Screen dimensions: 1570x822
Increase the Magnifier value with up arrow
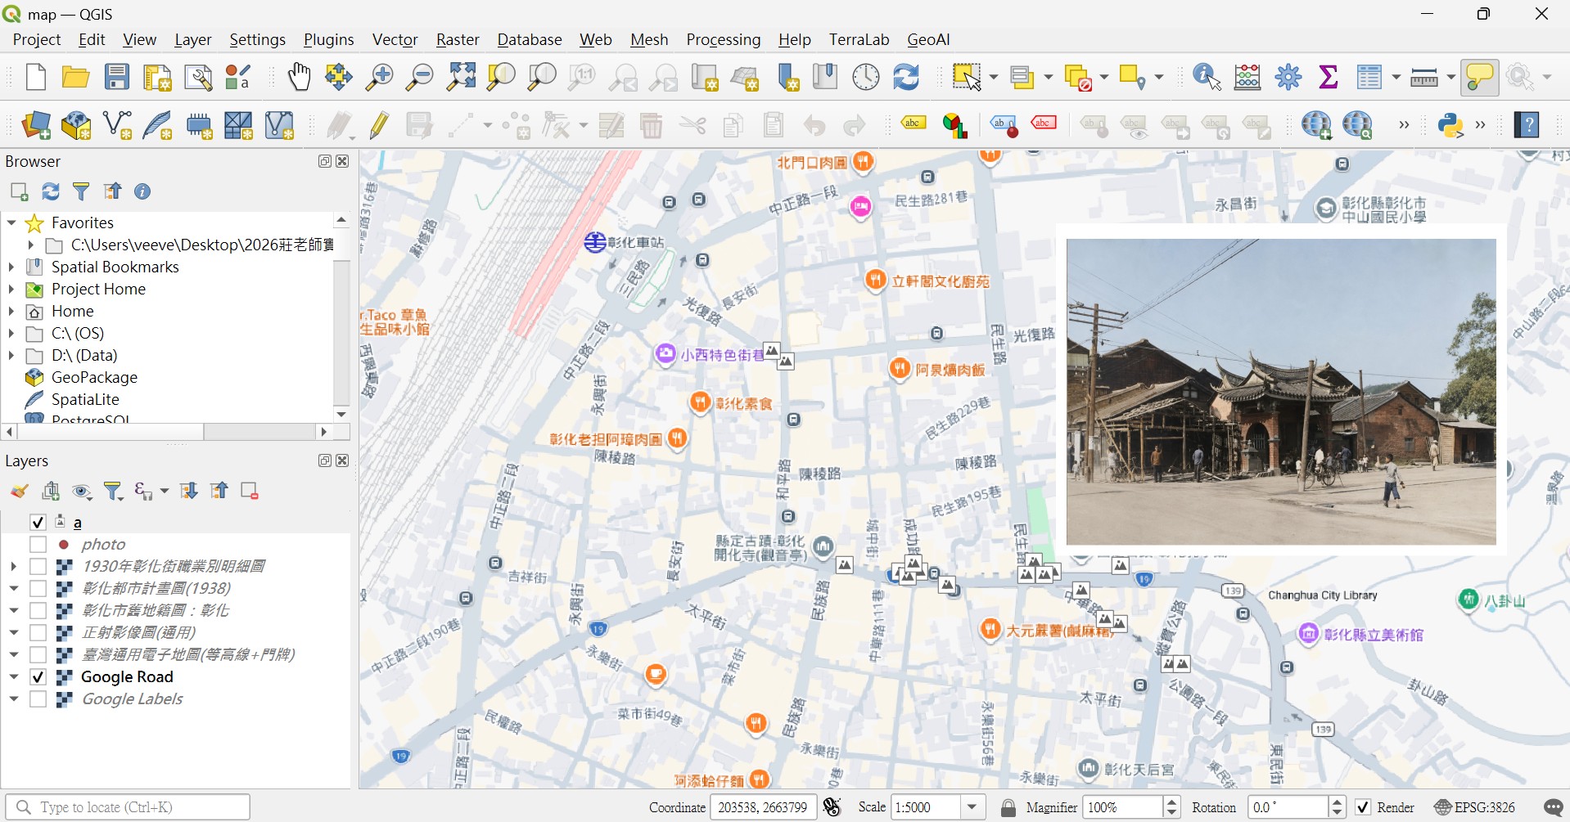point(1172,802)
